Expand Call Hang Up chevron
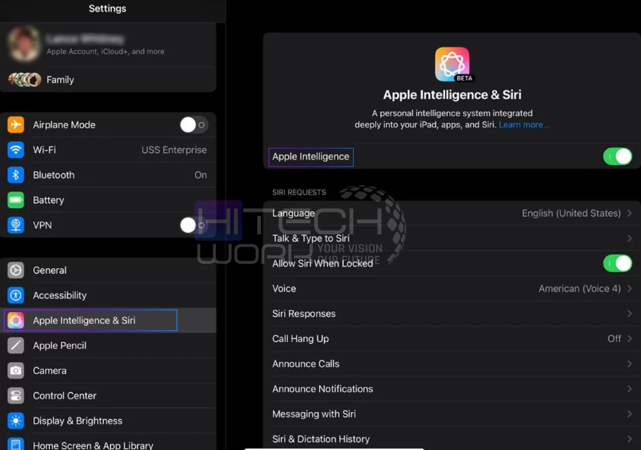The height and width of the screenshot is (450, 641). [630, 338]
